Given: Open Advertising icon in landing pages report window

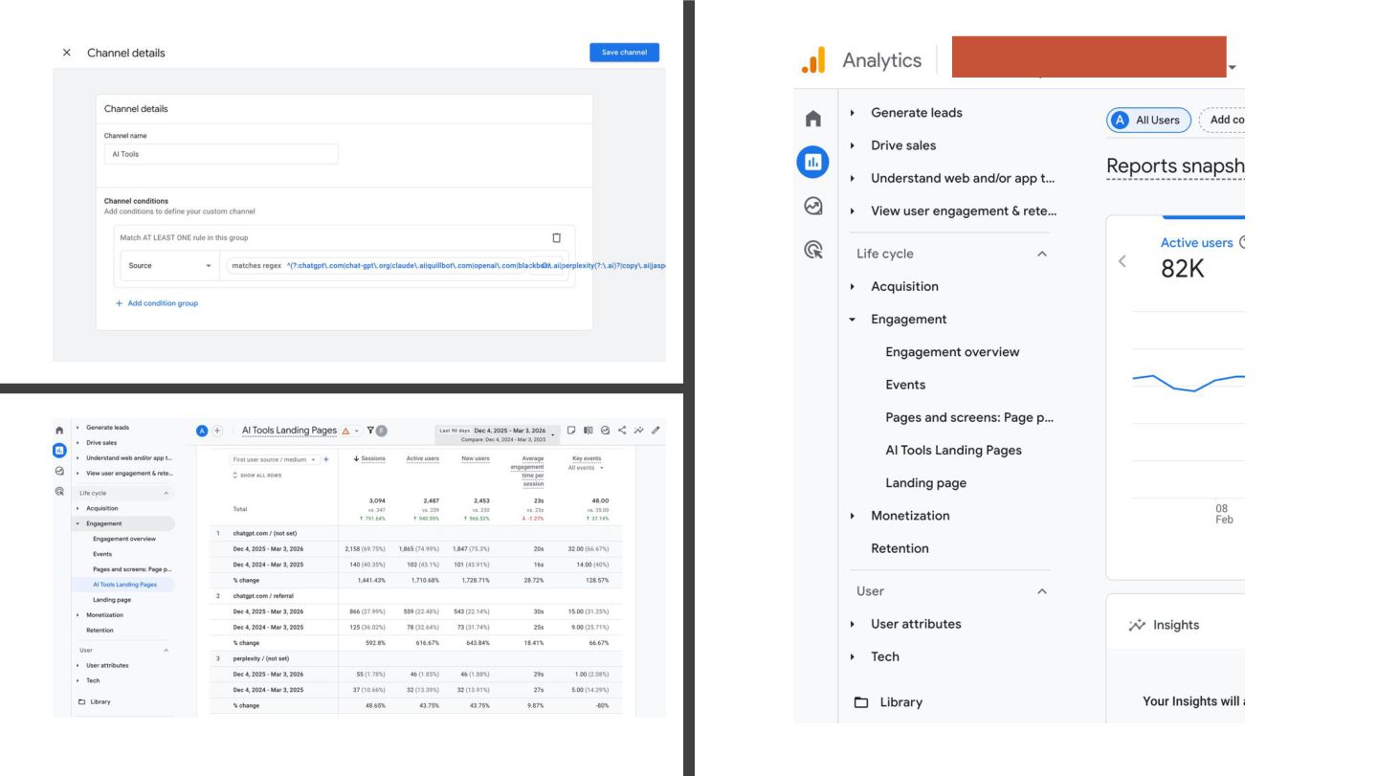Looking at the screenshot, I should point(59,491).
